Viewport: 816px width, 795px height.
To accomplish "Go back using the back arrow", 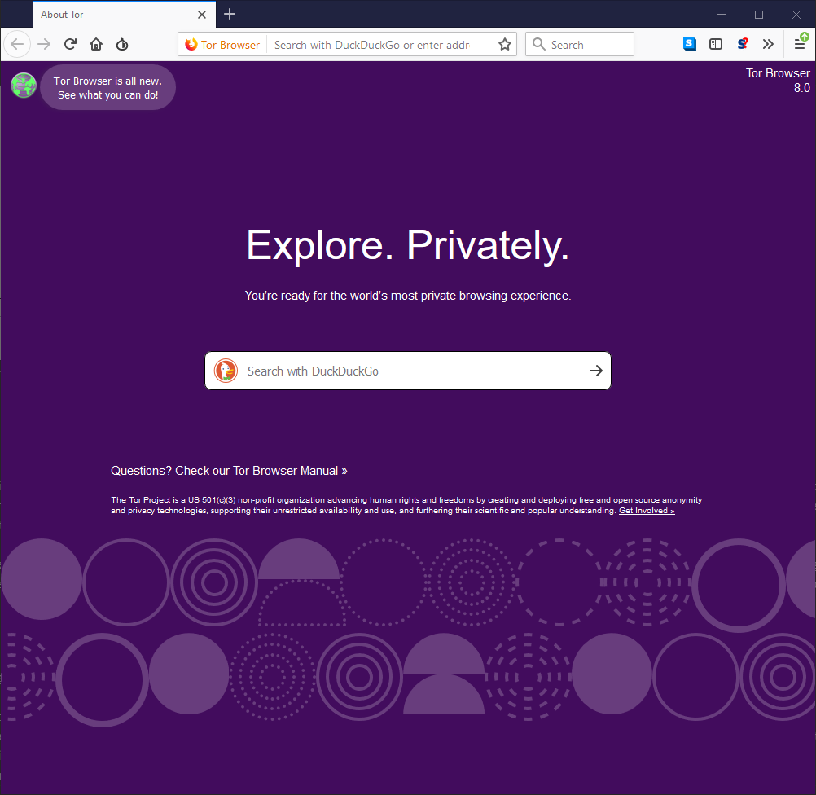I will coord(17,44).
